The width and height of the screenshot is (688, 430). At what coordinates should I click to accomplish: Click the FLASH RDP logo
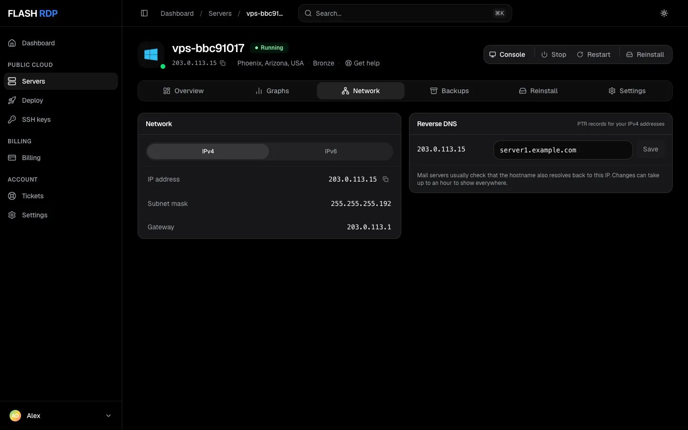point(32,13)
